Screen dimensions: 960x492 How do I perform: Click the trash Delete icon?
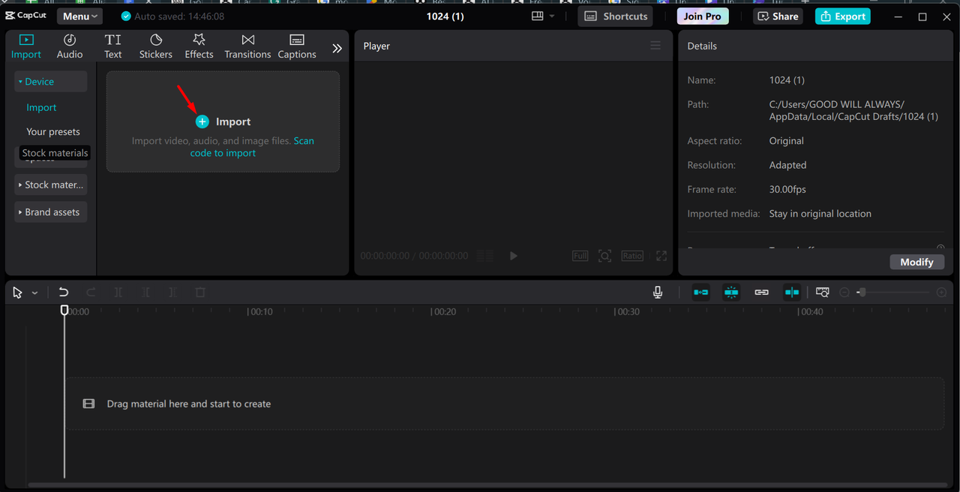pyautogui.click(x=200, y=292)
